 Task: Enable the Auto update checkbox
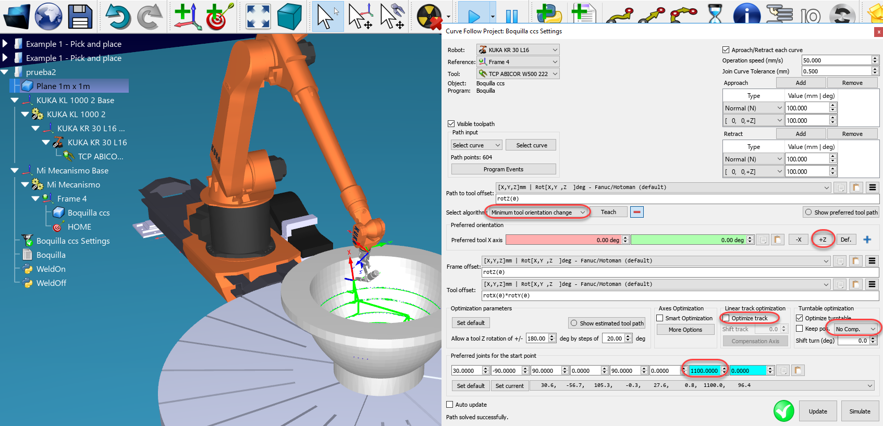click(x=450, y=405)
